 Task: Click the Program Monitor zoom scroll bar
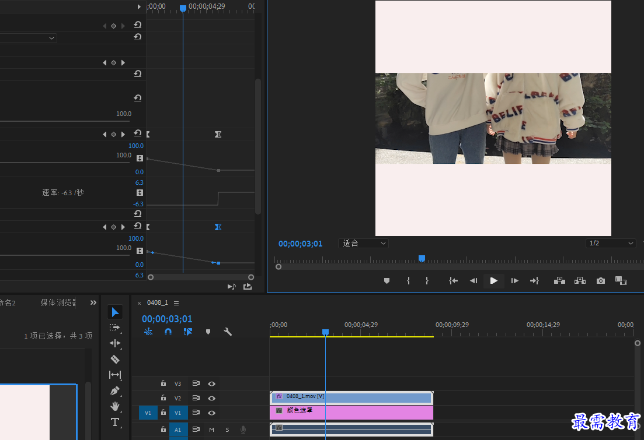tap(459, 267)
